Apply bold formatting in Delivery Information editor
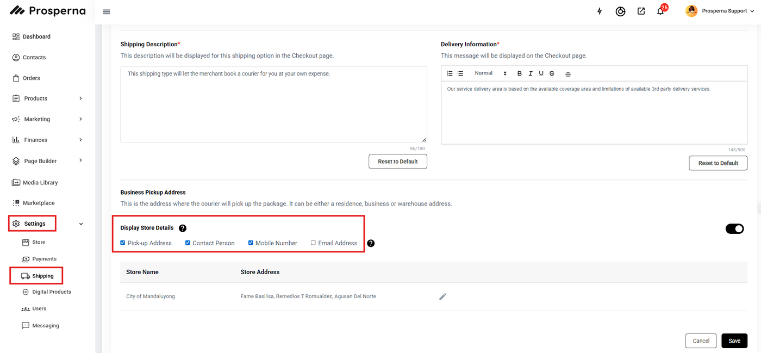 pyautogui.click(x=519, y=73)
